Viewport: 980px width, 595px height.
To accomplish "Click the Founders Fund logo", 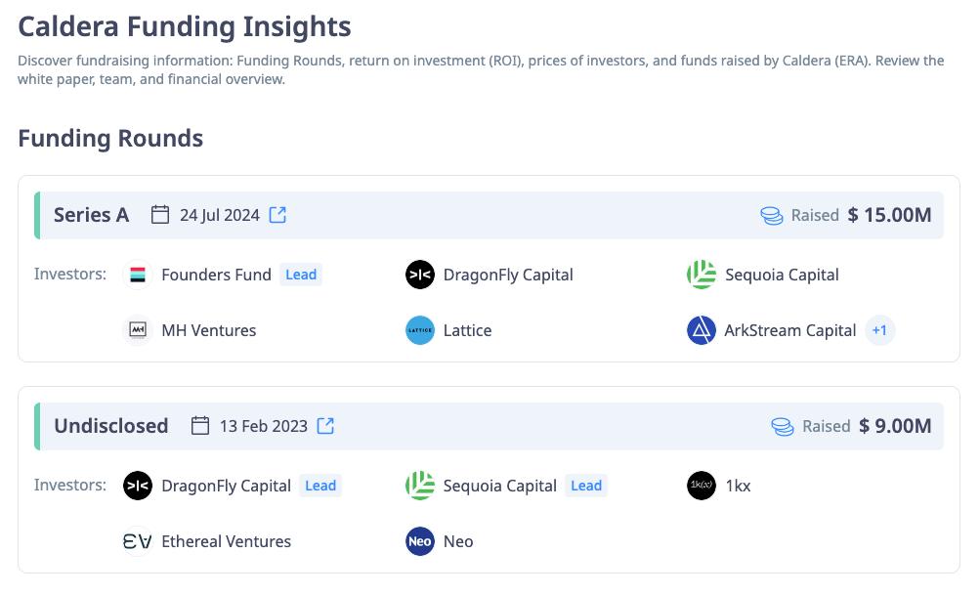I will tap(138, 276).
